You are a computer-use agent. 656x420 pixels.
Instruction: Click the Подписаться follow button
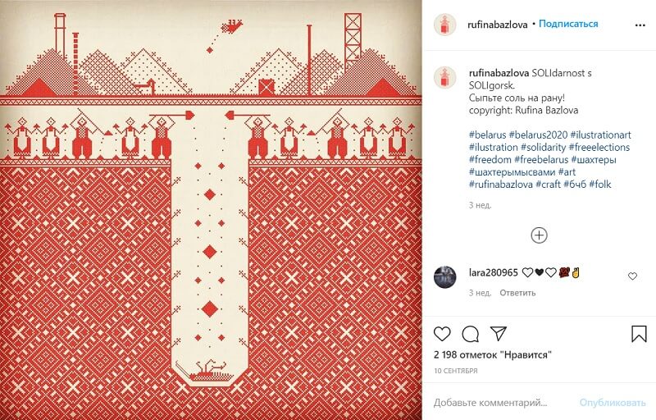coord(568,24)
